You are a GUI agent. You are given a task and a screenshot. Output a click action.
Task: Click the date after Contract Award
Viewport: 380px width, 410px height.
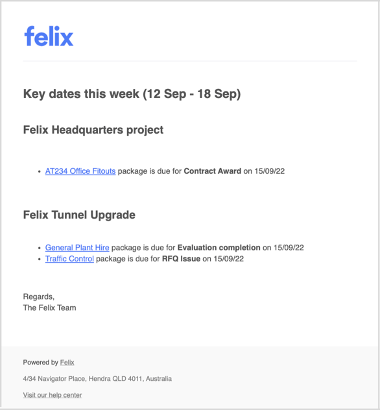270,171
